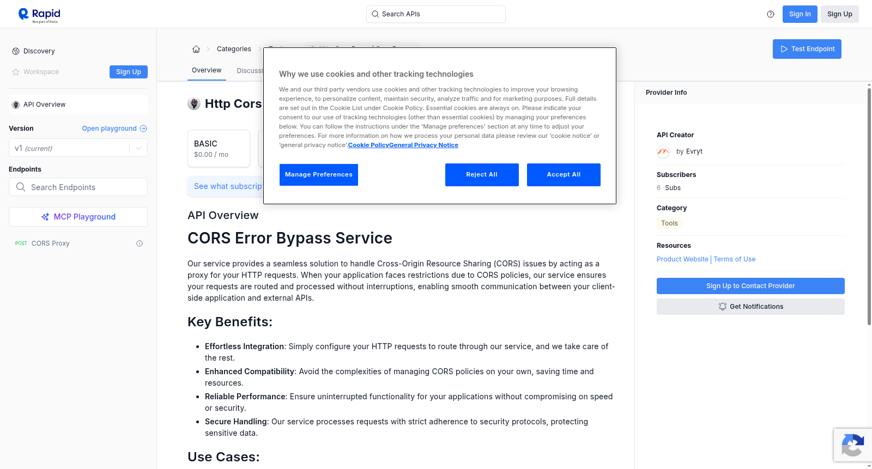Image resolution: width=872 pixels, height=469 pixels.
Task: Click the Discovery compass icon
Action: (x=16, y=51)
